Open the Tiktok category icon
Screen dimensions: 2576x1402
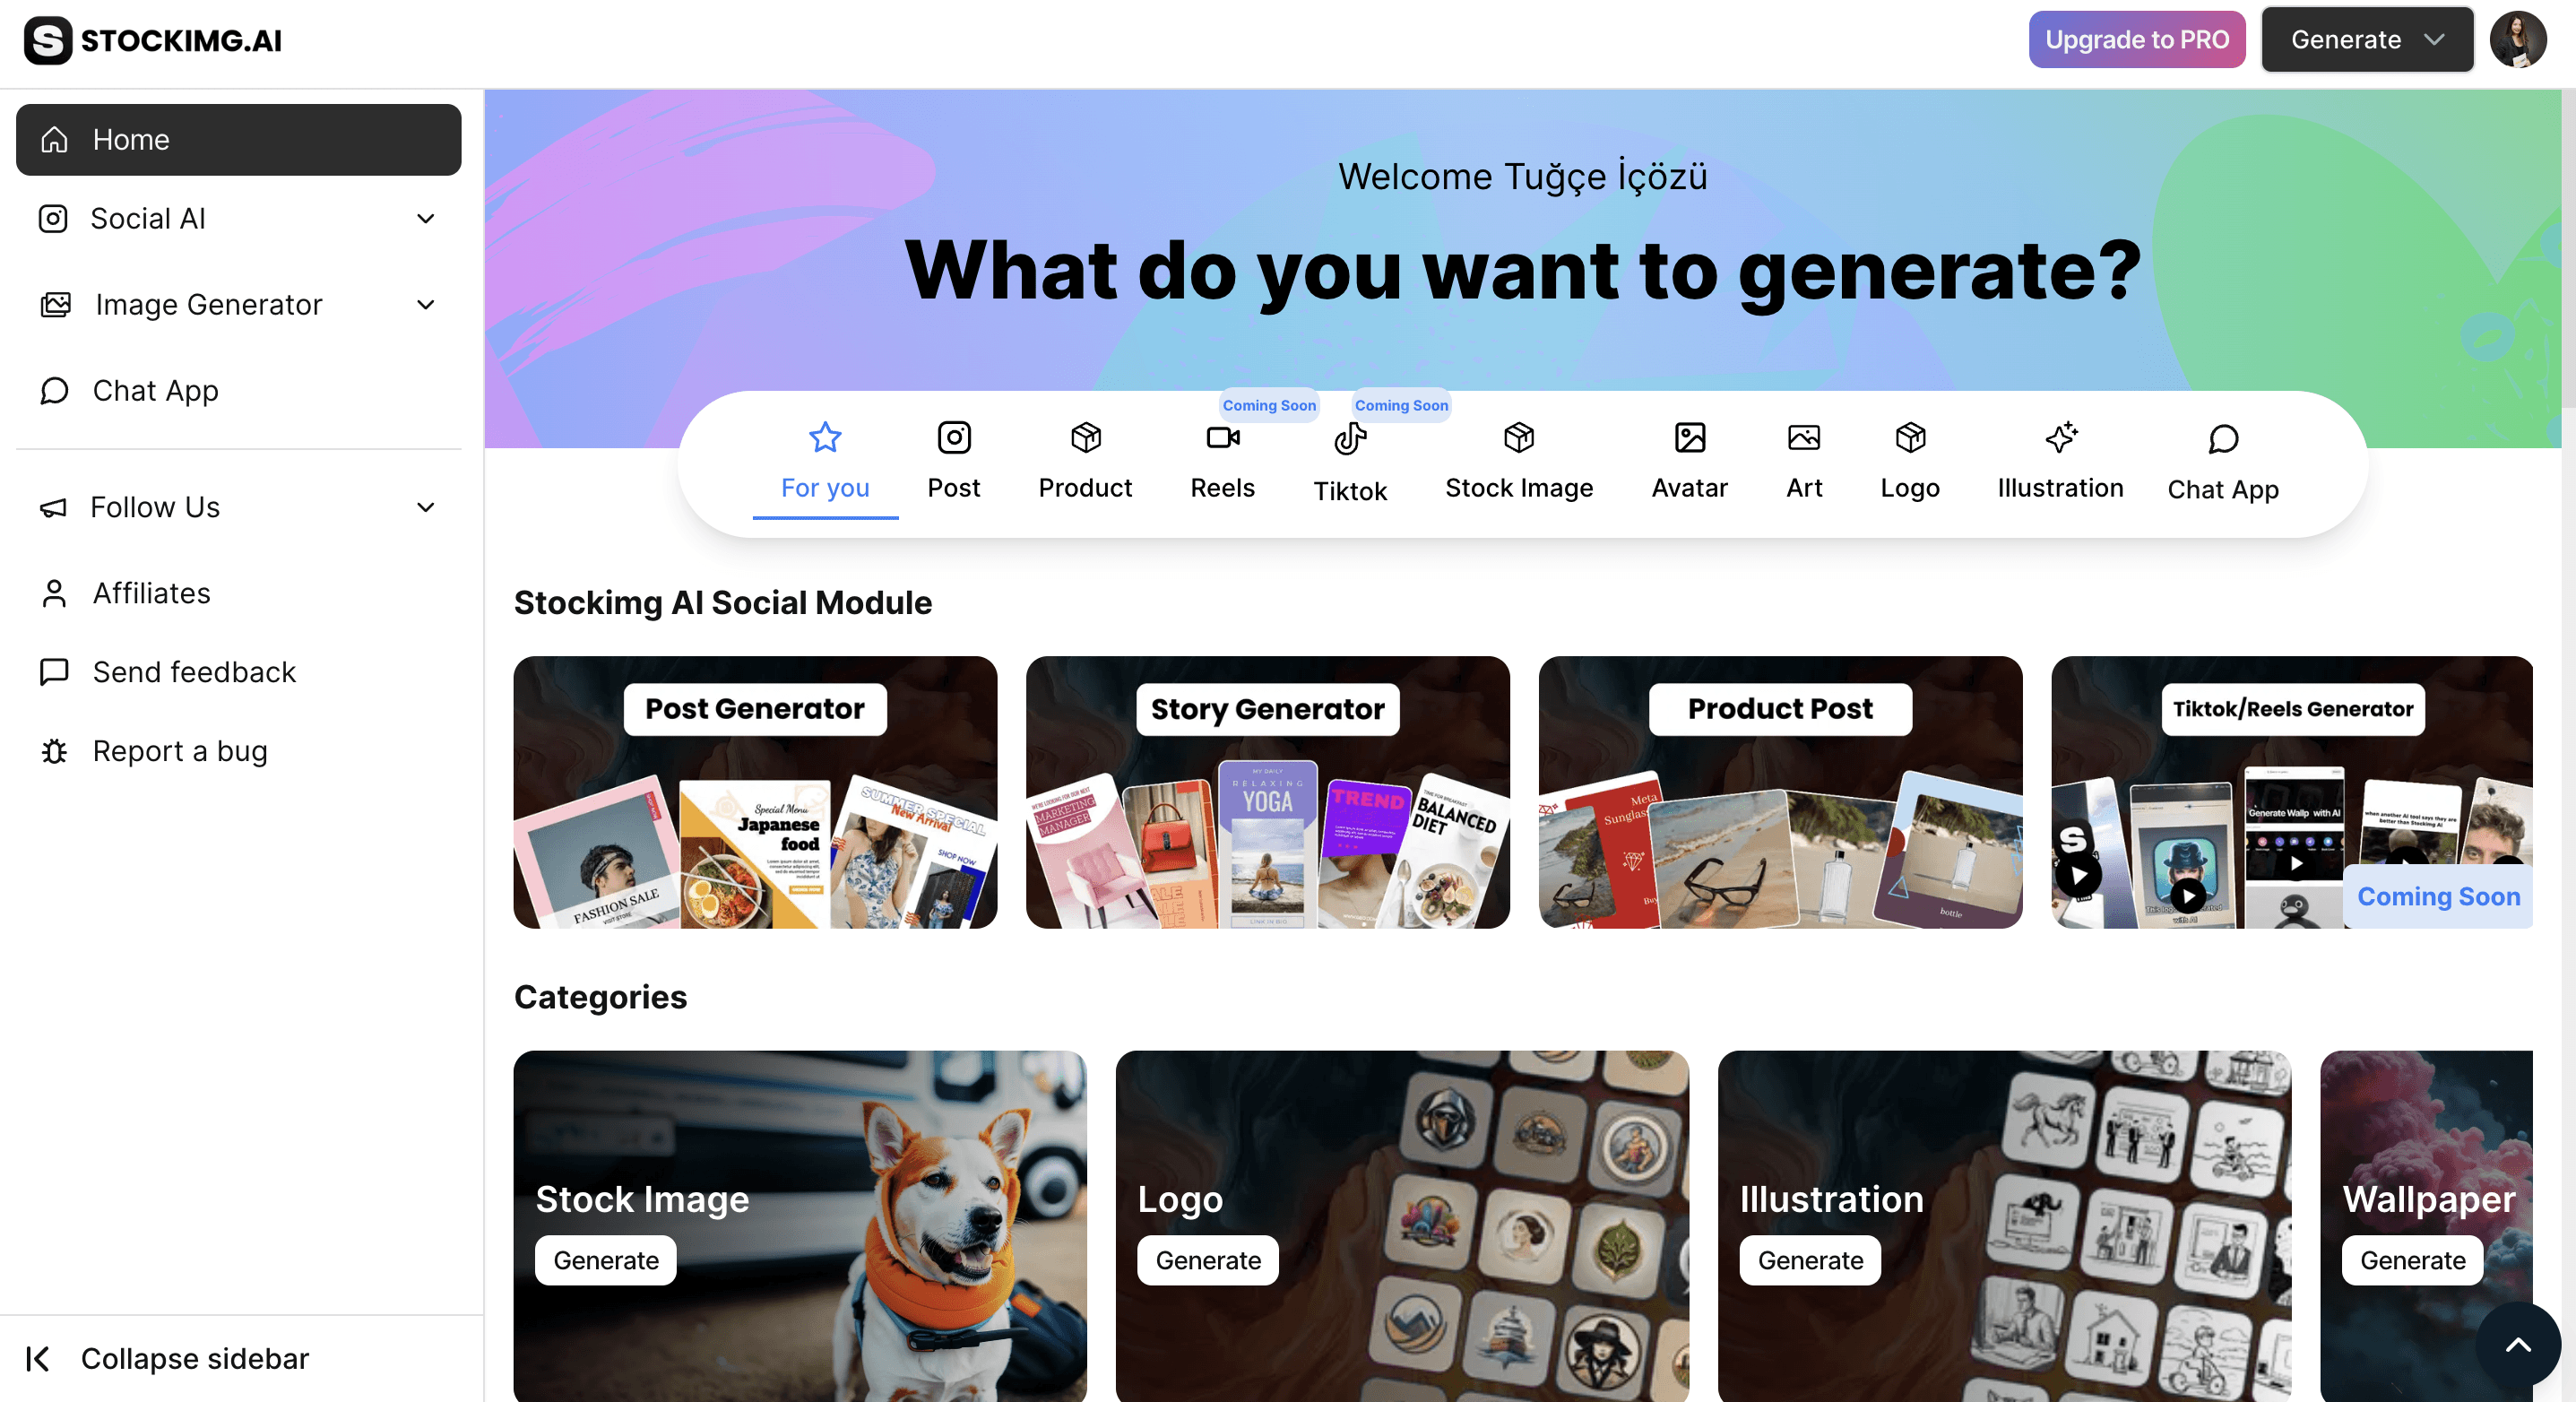[x=1350, y=439]
